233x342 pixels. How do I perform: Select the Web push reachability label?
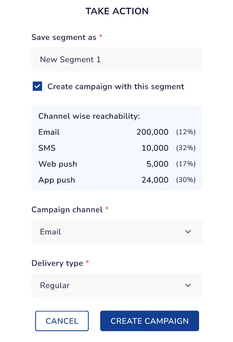[58, 164]
